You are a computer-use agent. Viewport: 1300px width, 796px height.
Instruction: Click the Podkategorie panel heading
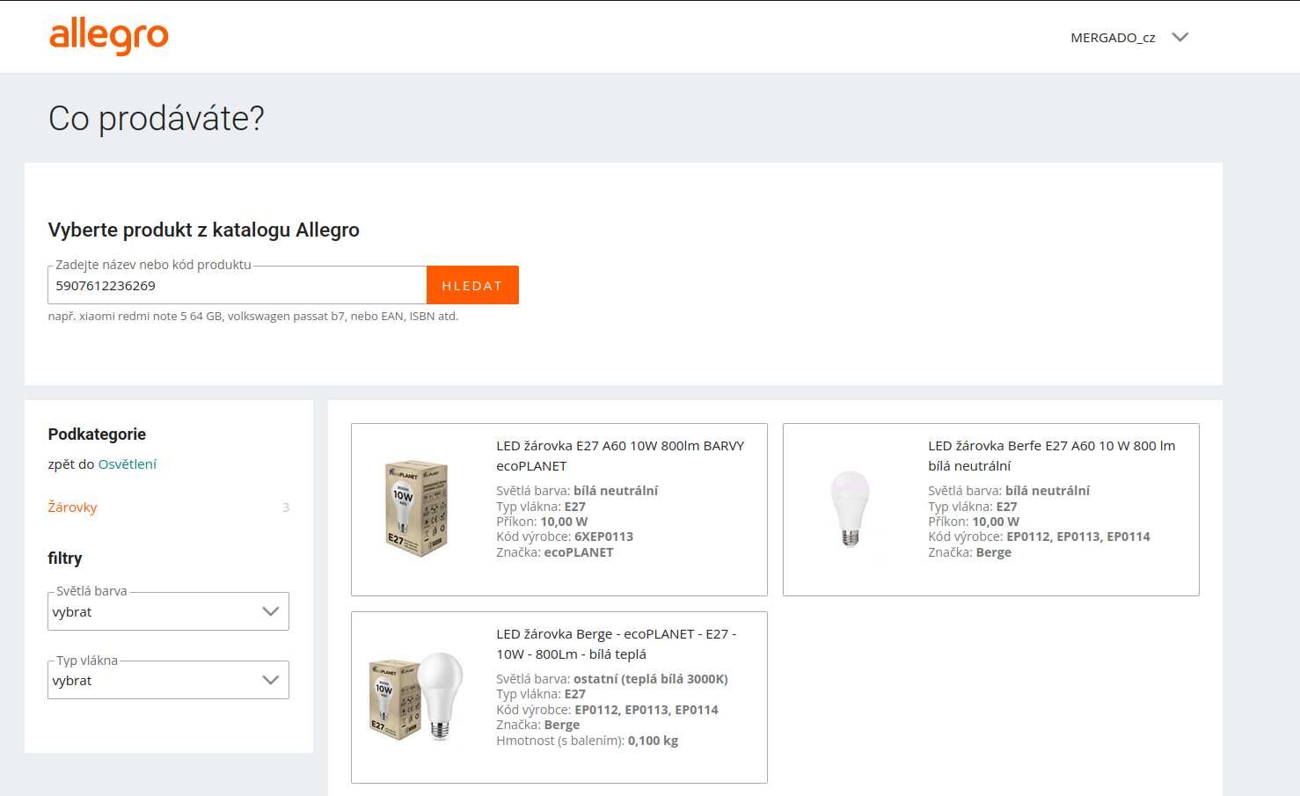[x=96, y=434]
